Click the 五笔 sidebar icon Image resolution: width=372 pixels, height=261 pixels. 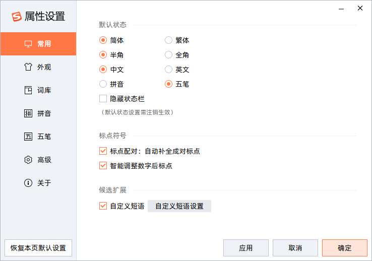coord(28,137)
